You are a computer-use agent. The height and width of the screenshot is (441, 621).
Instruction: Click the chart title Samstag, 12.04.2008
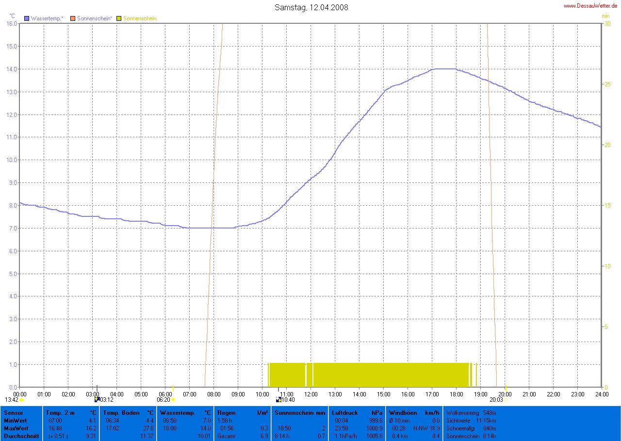pos(311,7)
